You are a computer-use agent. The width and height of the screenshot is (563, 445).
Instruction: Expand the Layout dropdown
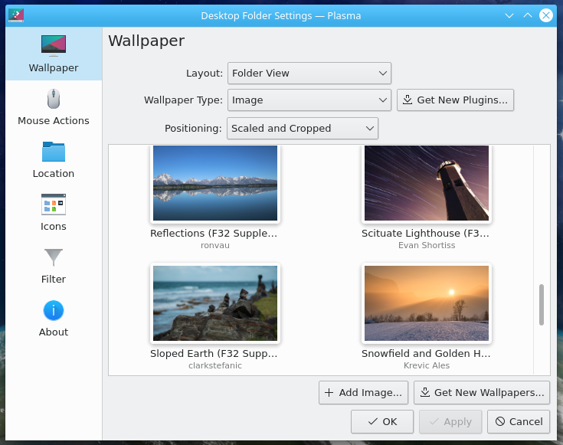click(x=309, y=74)
